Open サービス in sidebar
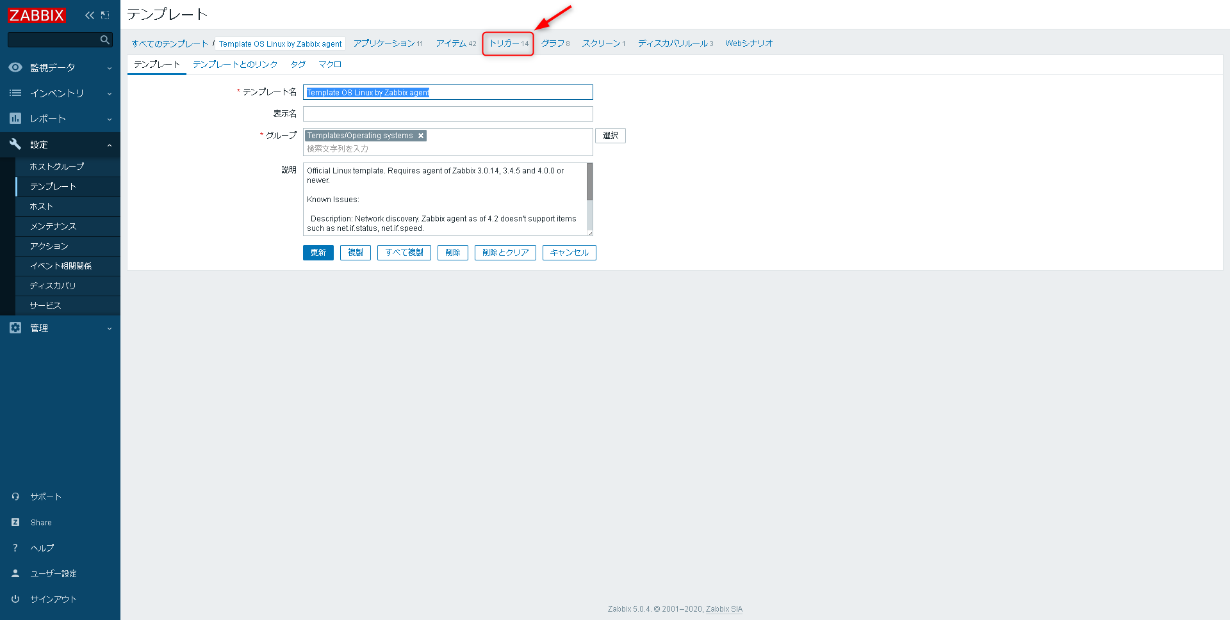 click(67, 305)
